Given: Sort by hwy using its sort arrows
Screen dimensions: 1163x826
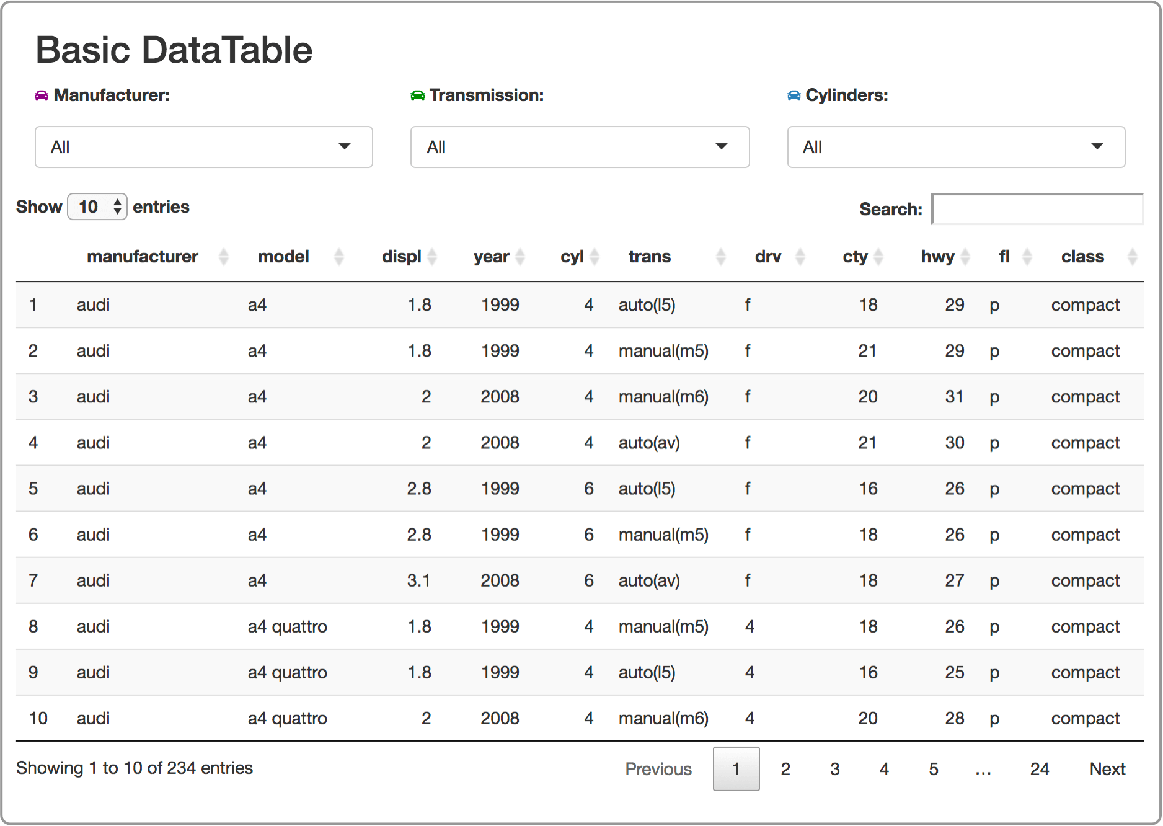Looking at the screenshot, I should [x=965, y=257].
